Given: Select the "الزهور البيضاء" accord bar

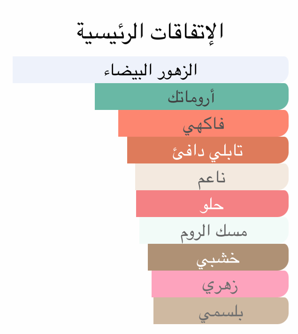Looking at the screenshot, I should [150, 70].
